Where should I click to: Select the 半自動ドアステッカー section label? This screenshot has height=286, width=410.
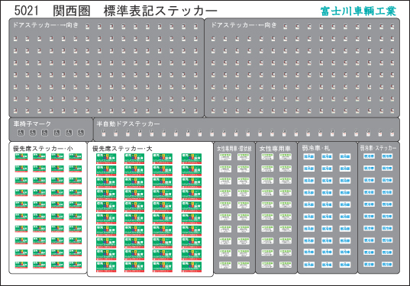point(128,124)
